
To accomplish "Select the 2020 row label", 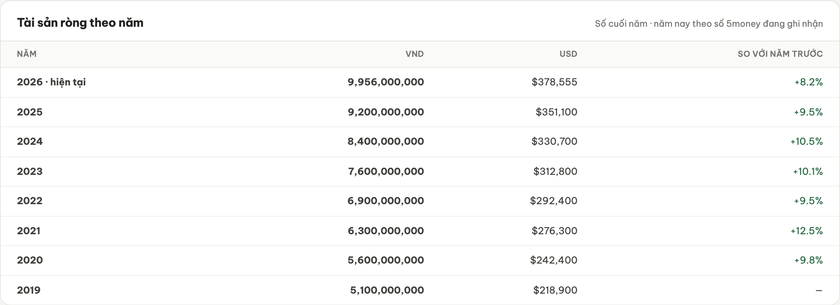I will [30, 260].
